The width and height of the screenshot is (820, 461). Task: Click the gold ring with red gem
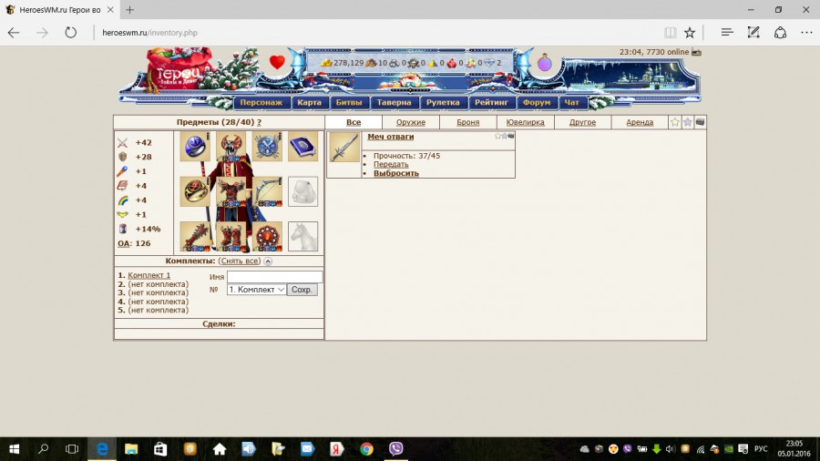tap(195, 191)
